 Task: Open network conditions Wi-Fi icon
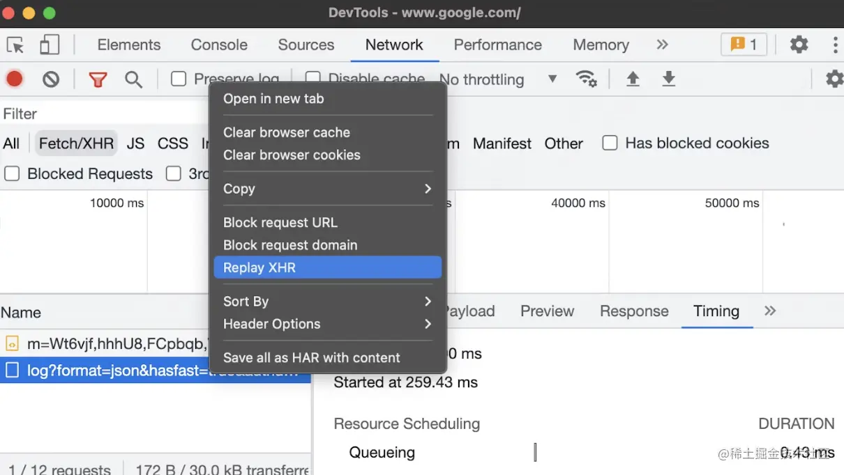[586, 79]
